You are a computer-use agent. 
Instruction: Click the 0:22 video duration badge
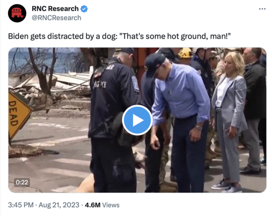[x=22, y=182]
